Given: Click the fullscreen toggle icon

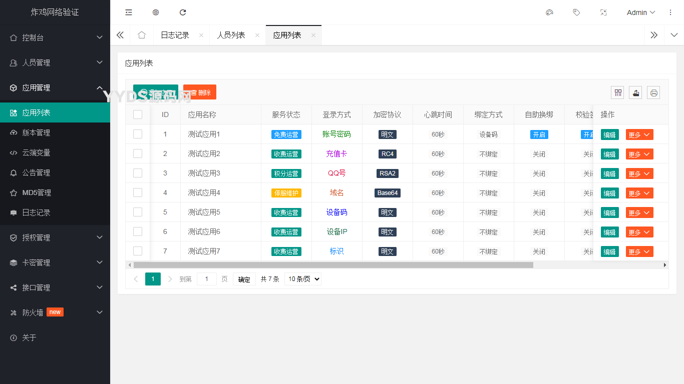Looking at the screenshot, I should [603, 12].
